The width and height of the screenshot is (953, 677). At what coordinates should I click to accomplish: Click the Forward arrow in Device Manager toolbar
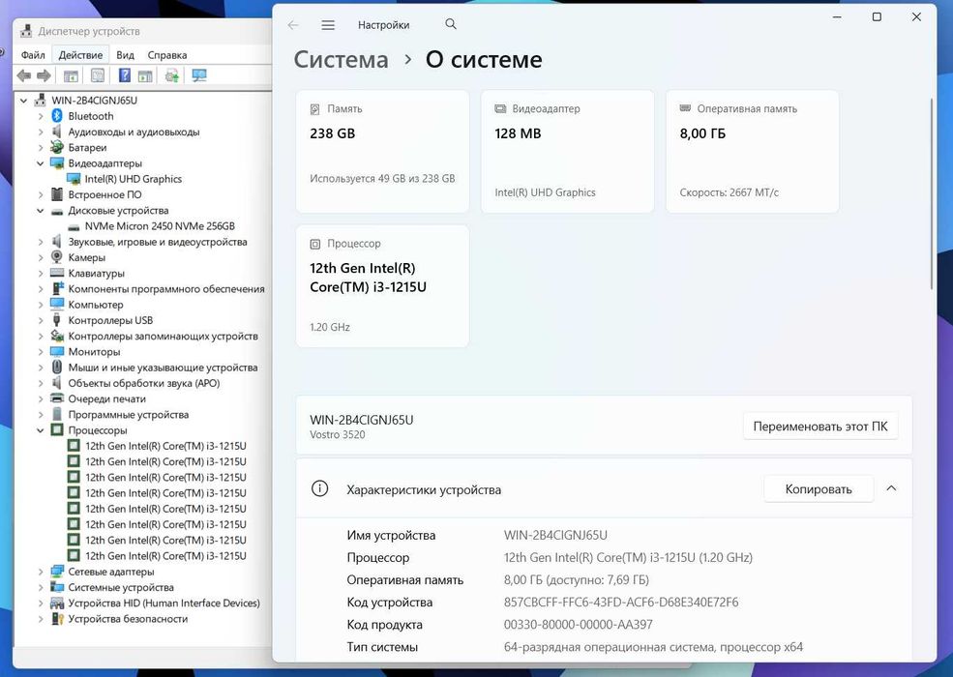click(x=44, y=75)
